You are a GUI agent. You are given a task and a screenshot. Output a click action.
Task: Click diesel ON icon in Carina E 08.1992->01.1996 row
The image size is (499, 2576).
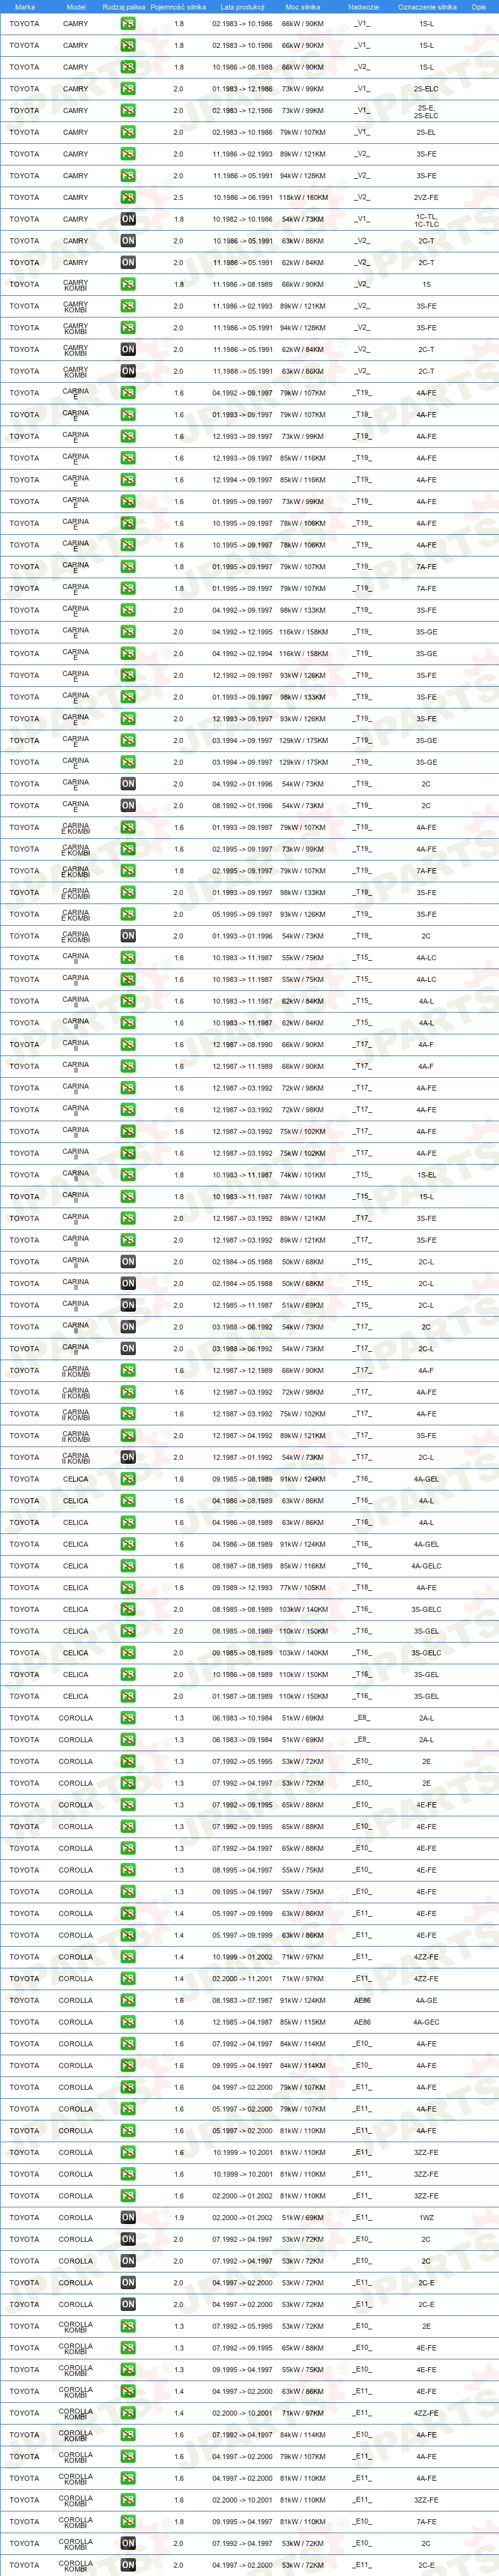click(128, 806)
